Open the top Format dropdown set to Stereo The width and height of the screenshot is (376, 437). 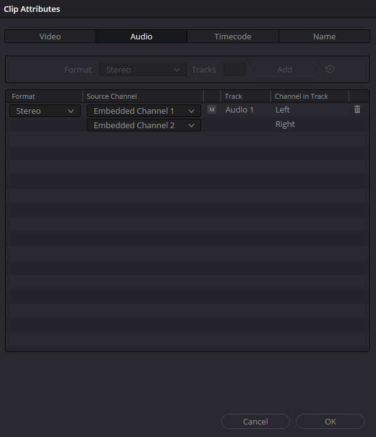tap(142, 70)
